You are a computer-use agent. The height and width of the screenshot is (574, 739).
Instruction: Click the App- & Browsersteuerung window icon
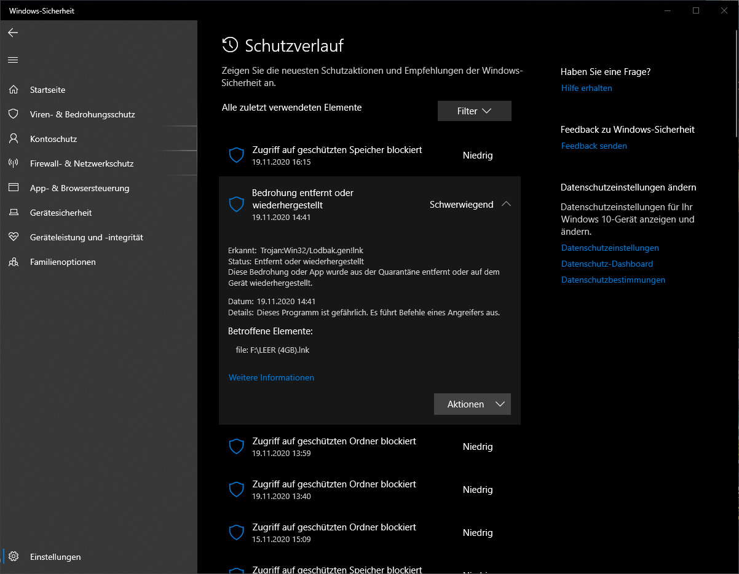[14, 188]
